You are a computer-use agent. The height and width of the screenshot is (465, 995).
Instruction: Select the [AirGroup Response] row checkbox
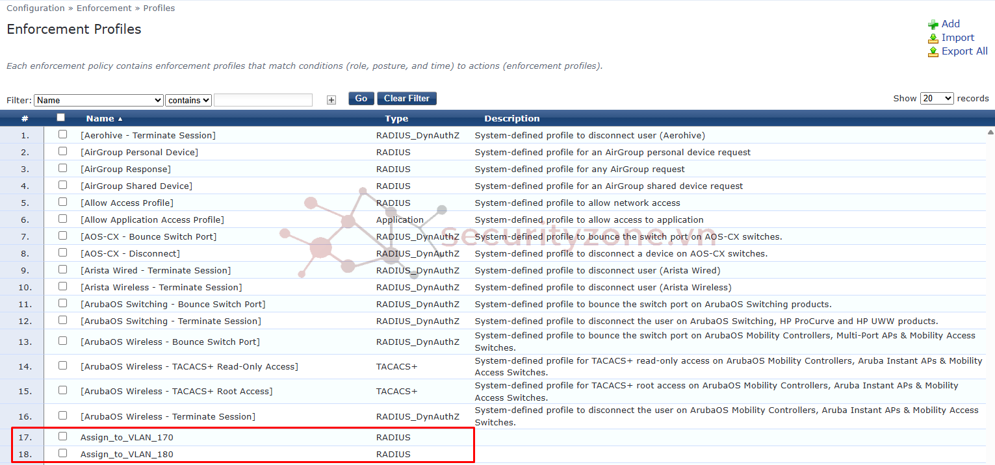[62, 168]
